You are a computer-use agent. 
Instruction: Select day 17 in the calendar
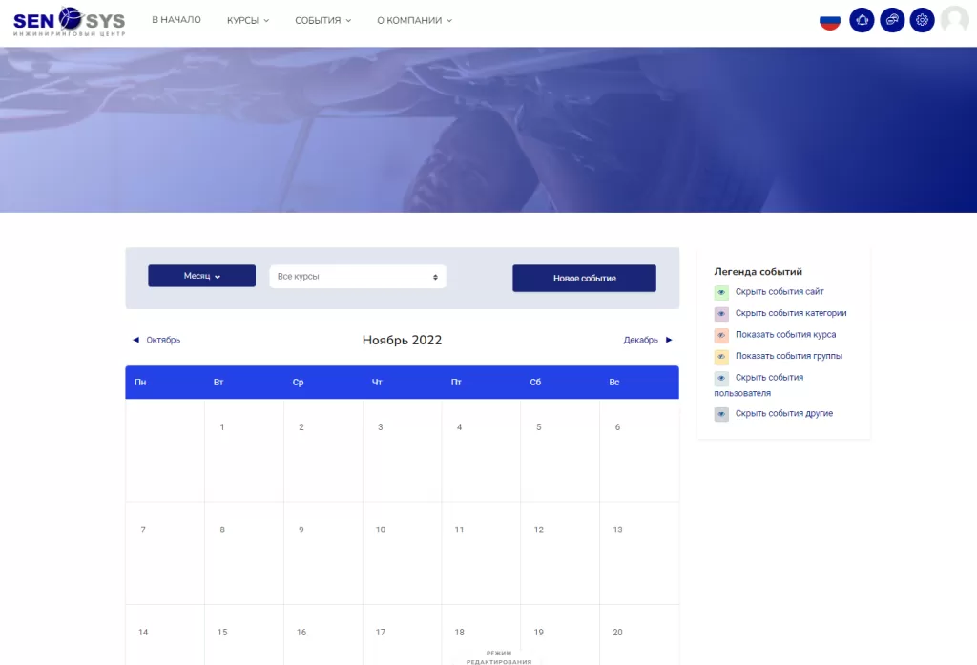[380, 632]
